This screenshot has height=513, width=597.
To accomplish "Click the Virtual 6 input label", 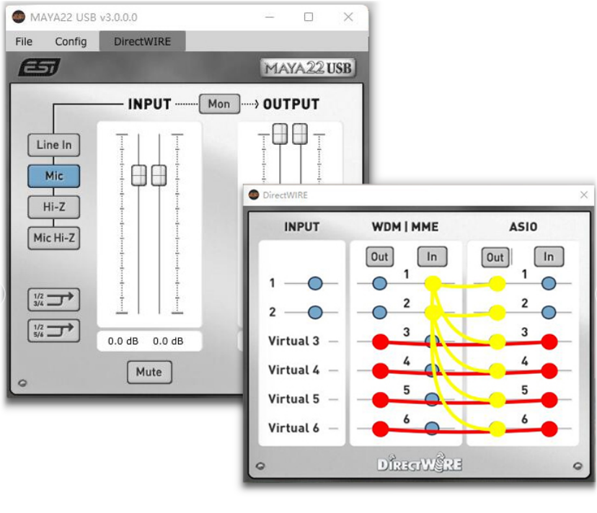I will 293,428.
